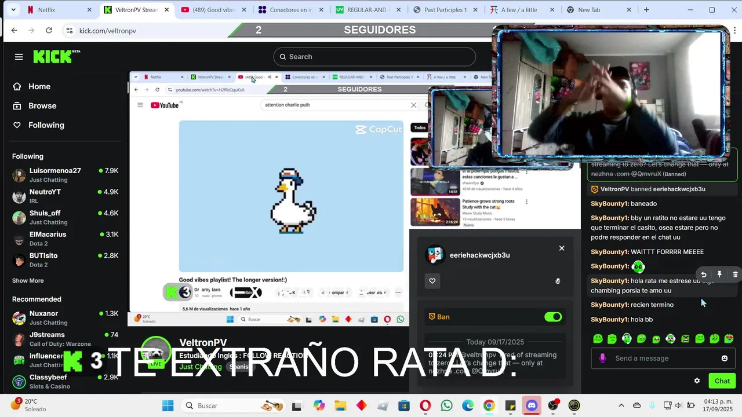The width and height of the screenshot is (742, 417).
Task: Click heart icon on user card
Action: (432, 281)
